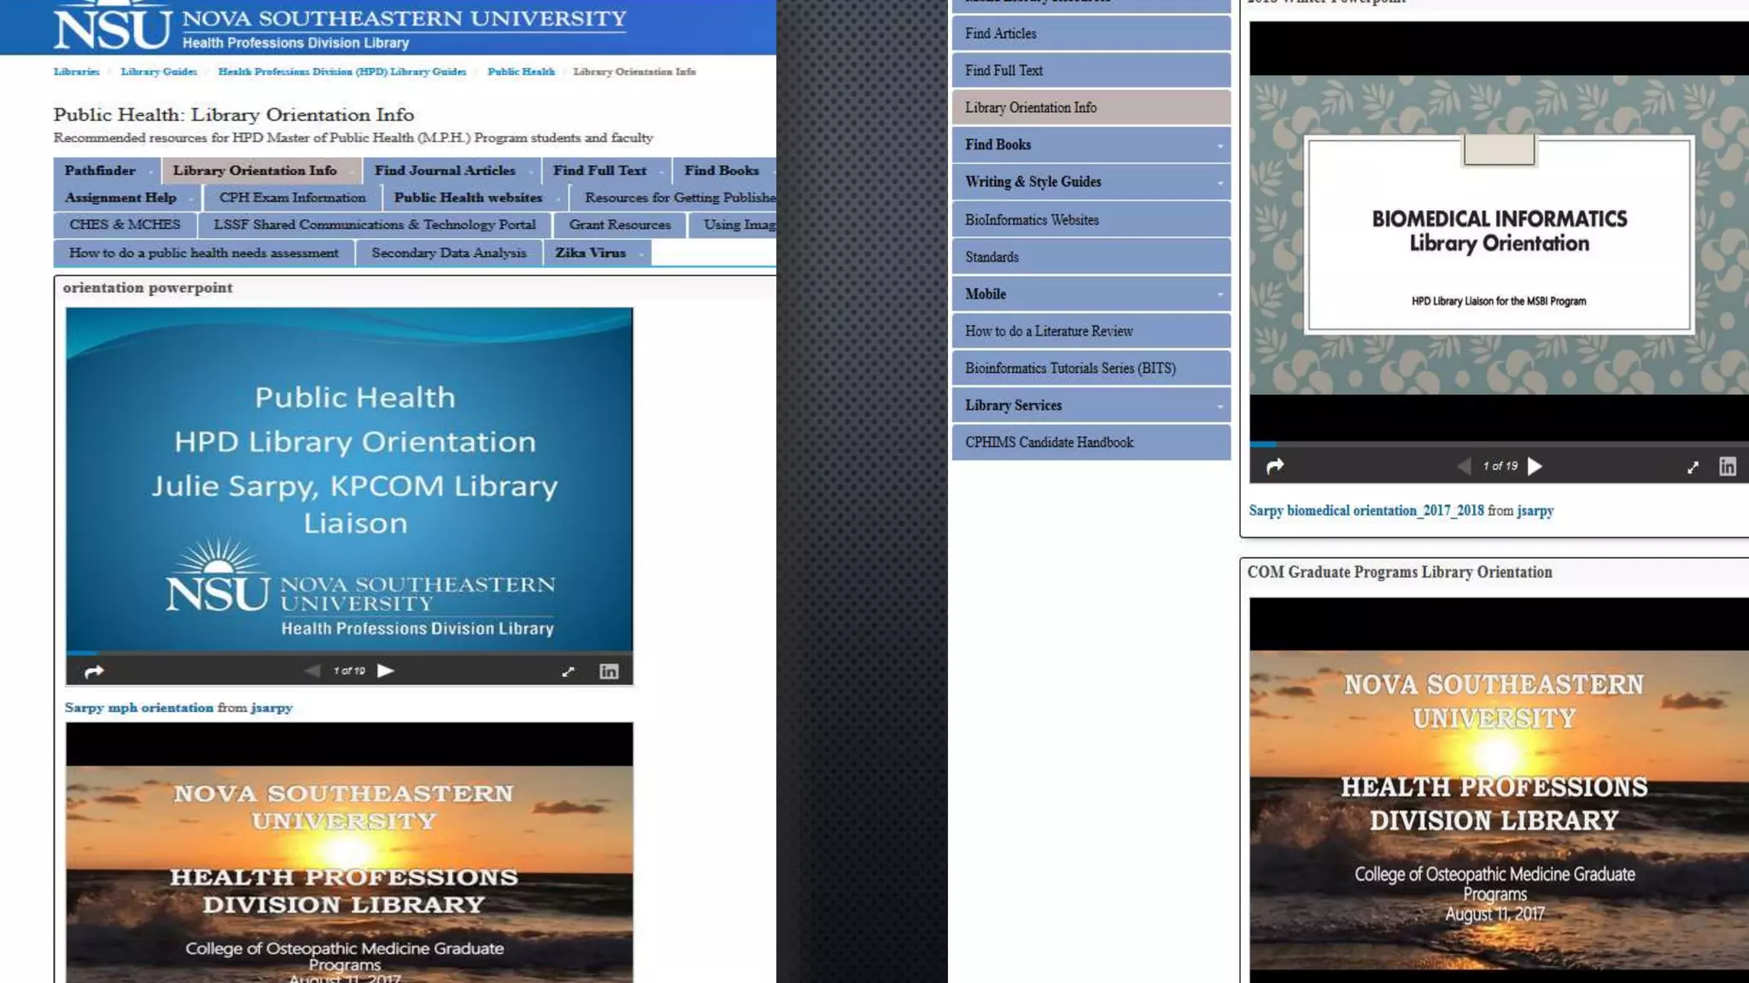The image size is (1749, 983).
Task: Select How to do a Literature Review
Action: [1049, 331]
